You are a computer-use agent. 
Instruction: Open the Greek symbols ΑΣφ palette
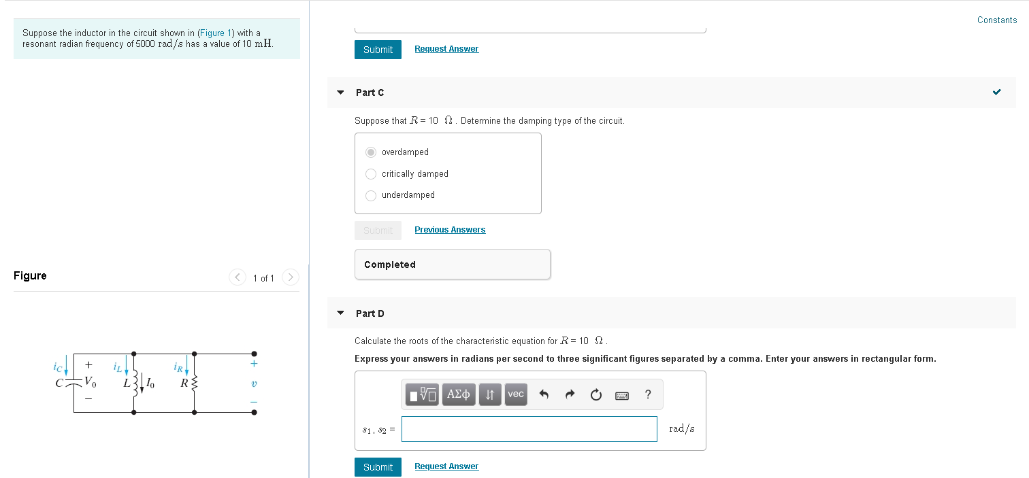pos(459,394)
